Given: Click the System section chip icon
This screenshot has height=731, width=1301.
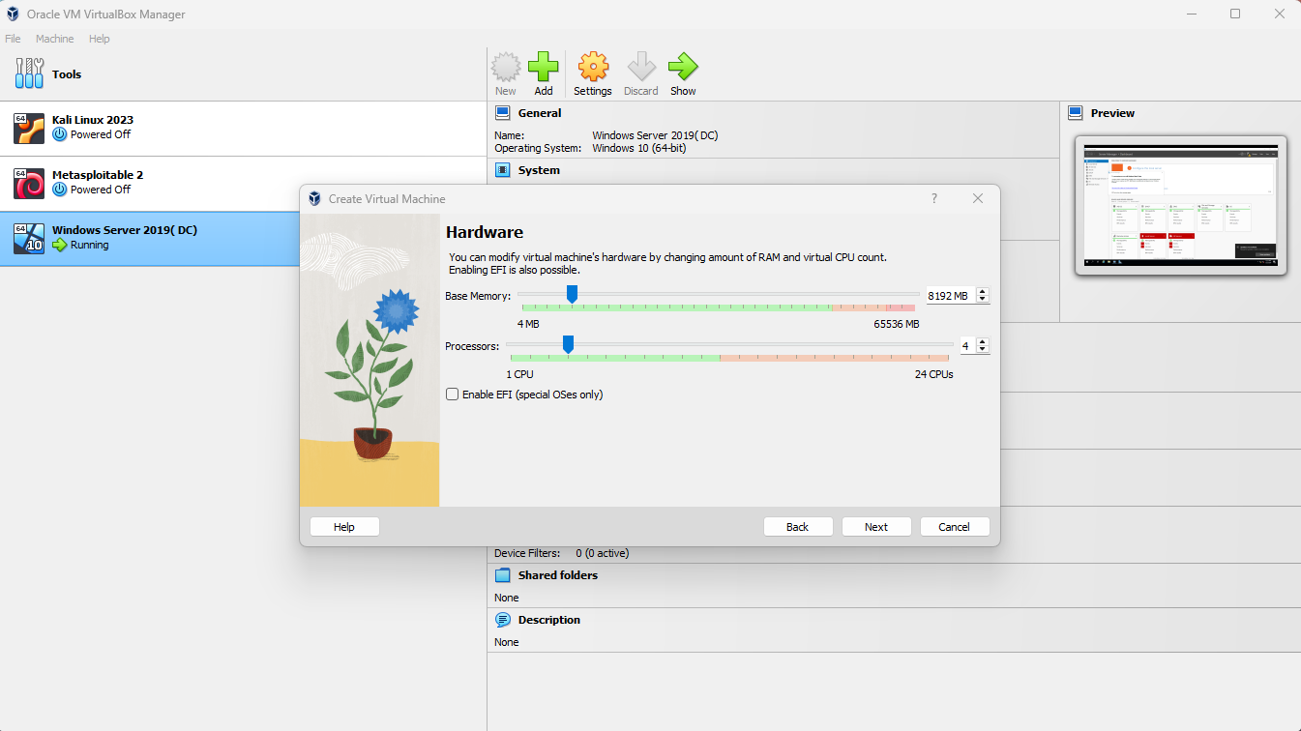Looking at the screenshot, I should tap(503, 170).
